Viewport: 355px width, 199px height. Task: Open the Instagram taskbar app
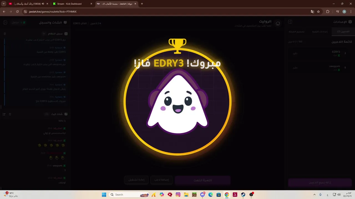178,195
